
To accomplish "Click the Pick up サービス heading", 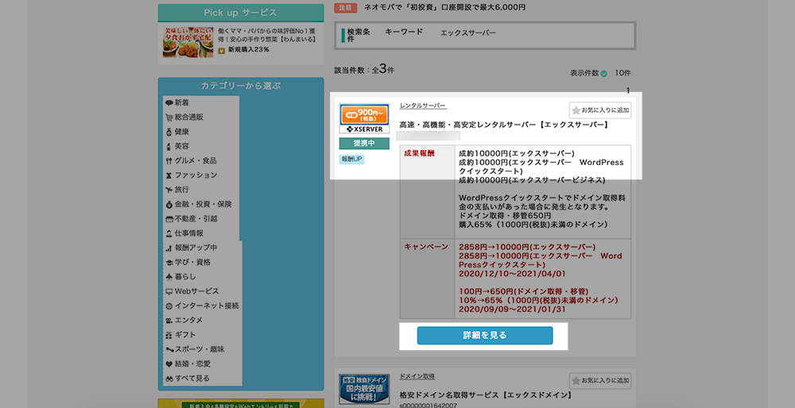I will [x=241, y=13].
